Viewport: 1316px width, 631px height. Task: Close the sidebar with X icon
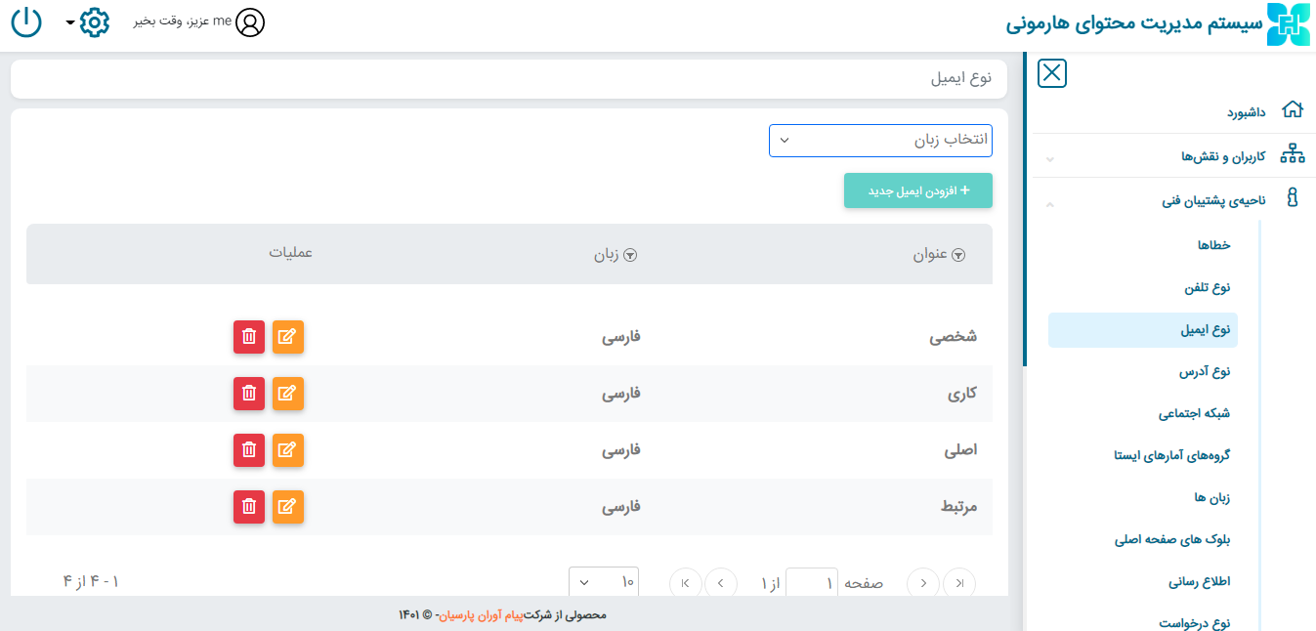1051,73
